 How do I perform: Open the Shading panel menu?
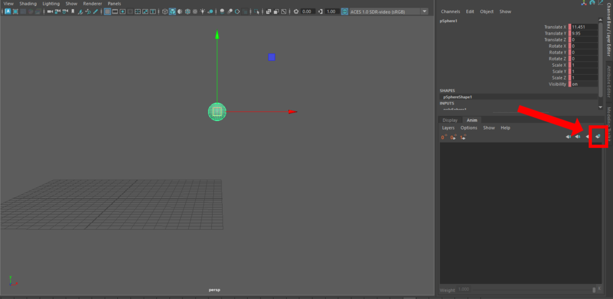[28, 4]
